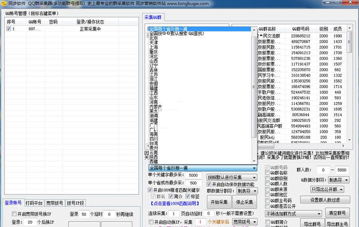This screenshot has height=227, width=359.
Task: Click the 开始采集 button
Action: 219,202
